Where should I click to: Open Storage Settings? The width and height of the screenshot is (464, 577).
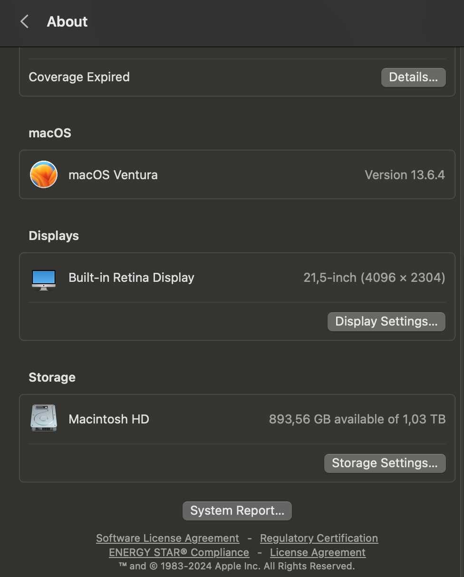click(385, 463)
